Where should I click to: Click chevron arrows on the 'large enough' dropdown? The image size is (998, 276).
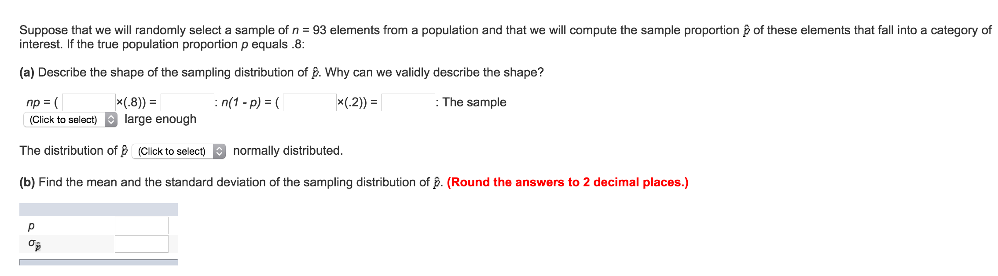coord(111,120)
